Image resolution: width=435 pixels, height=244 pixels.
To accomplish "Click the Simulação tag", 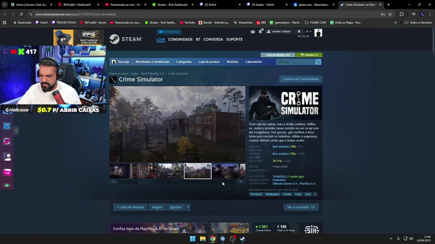I will (256, 194).
